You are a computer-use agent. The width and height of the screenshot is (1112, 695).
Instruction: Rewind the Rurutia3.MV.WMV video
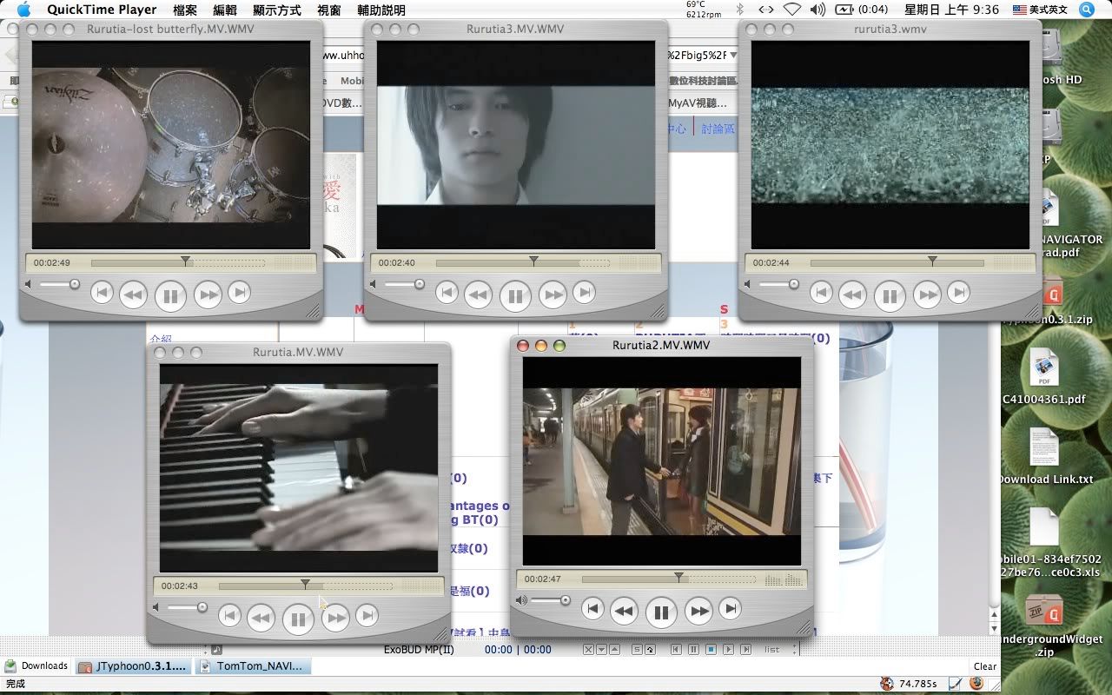click(x=478, y=295)
